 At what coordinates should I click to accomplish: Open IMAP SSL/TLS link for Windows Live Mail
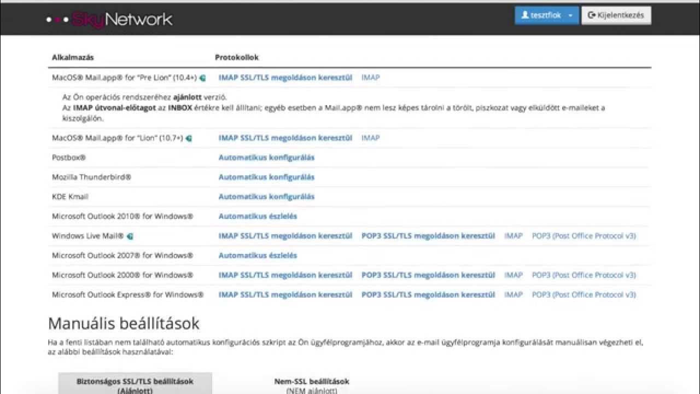pos(285,236)
